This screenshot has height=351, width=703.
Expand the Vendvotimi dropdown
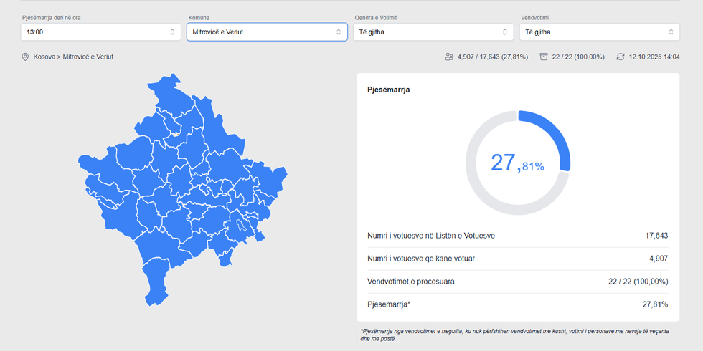coord(599,32)
